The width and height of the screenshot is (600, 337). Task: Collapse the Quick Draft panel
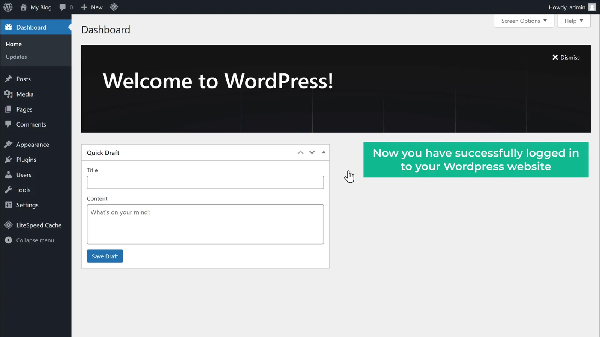[x=324, y=152]
